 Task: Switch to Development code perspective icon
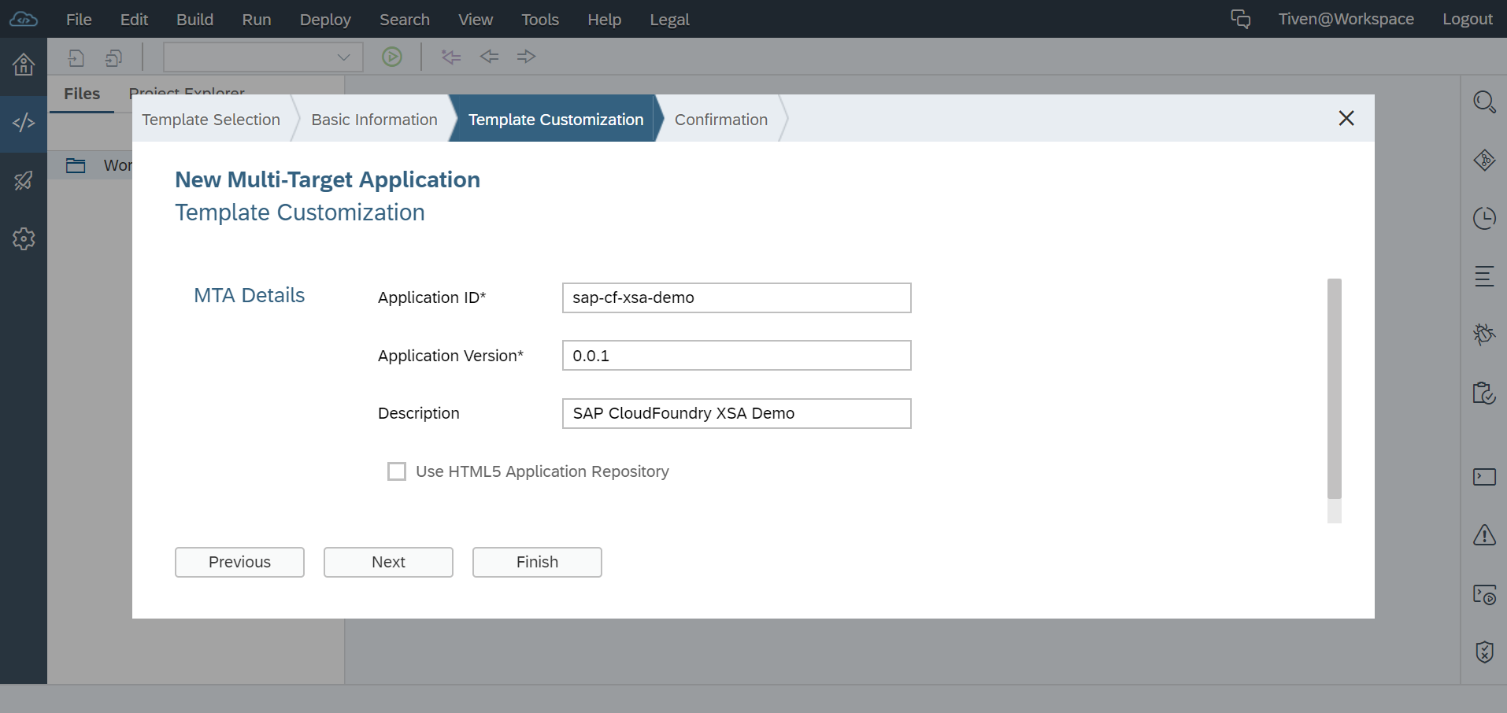24,123
